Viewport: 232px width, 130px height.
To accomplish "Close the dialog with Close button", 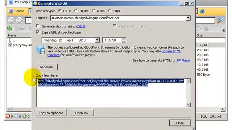I will coord(180,123).
